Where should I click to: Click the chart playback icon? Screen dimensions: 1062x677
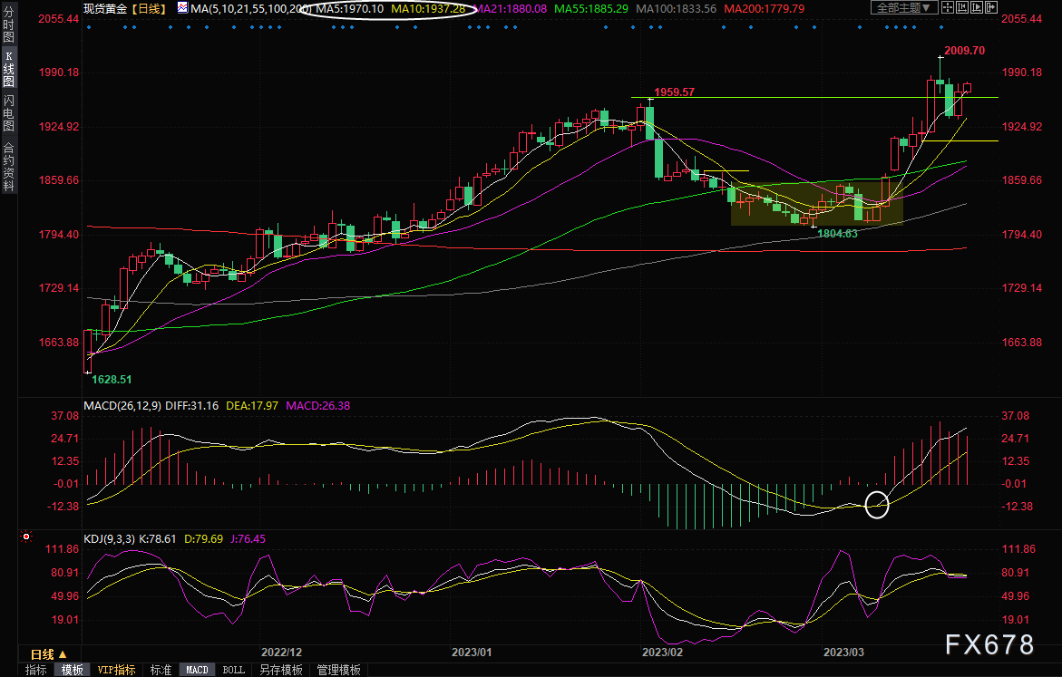[x=977, y=7]
